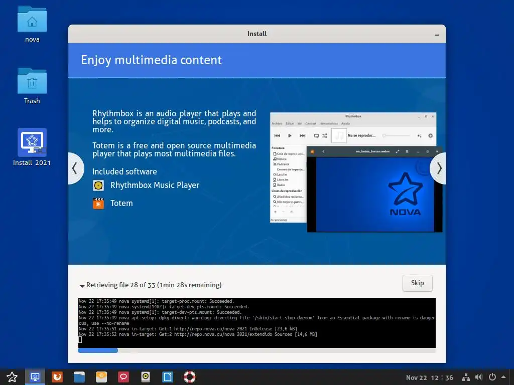This screenshot has height=385, width=514.
Task: Expand the tray up-arrow
Action: (x=503, y=377)
